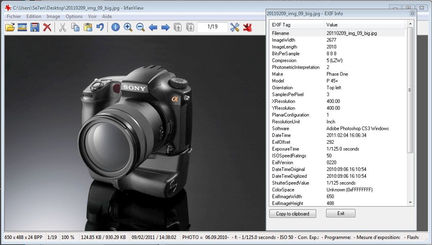Select the Filename row
This screenshot has width=432, height=245.
(x=337, y=33)
